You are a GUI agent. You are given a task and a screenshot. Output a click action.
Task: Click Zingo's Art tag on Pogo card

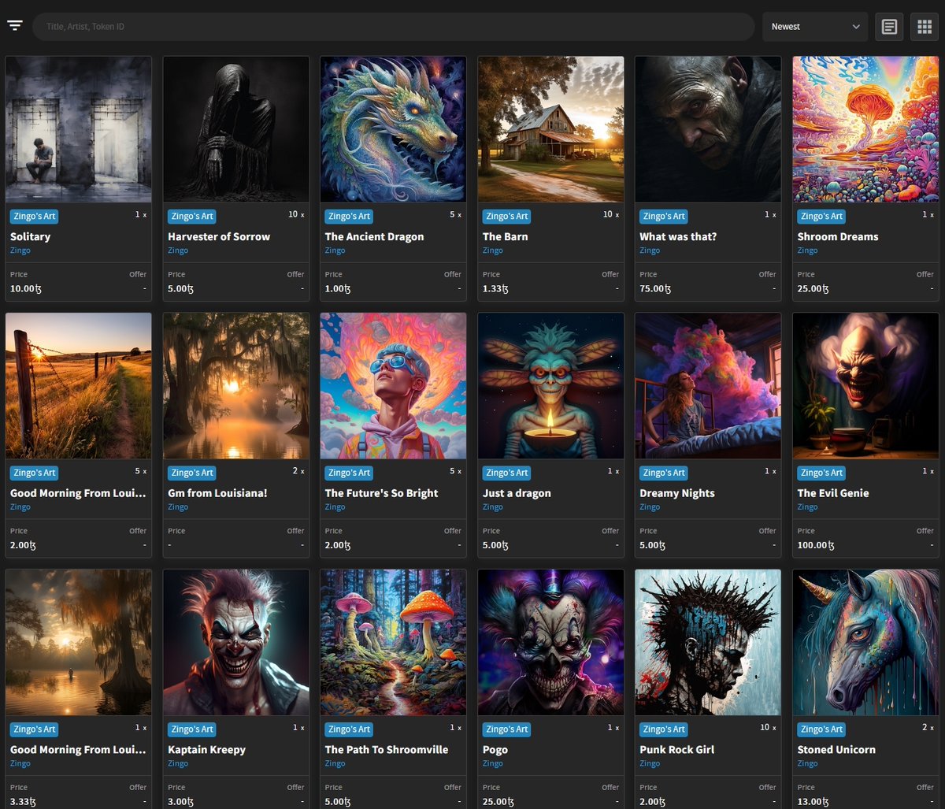507,729
